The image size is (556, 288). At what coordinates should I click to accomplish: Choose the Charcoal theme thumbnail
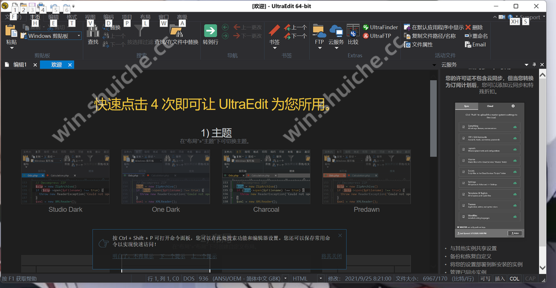[x=266, y=177]
